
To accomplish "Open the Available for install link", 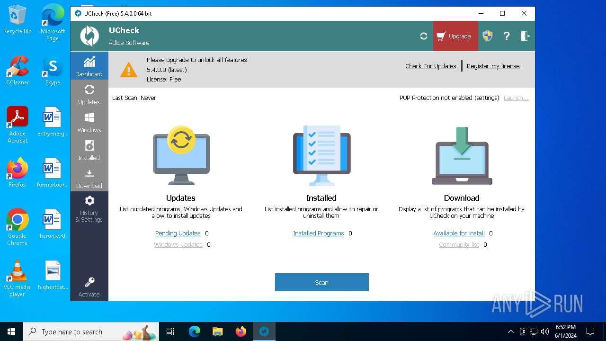I will click(459, 233).
